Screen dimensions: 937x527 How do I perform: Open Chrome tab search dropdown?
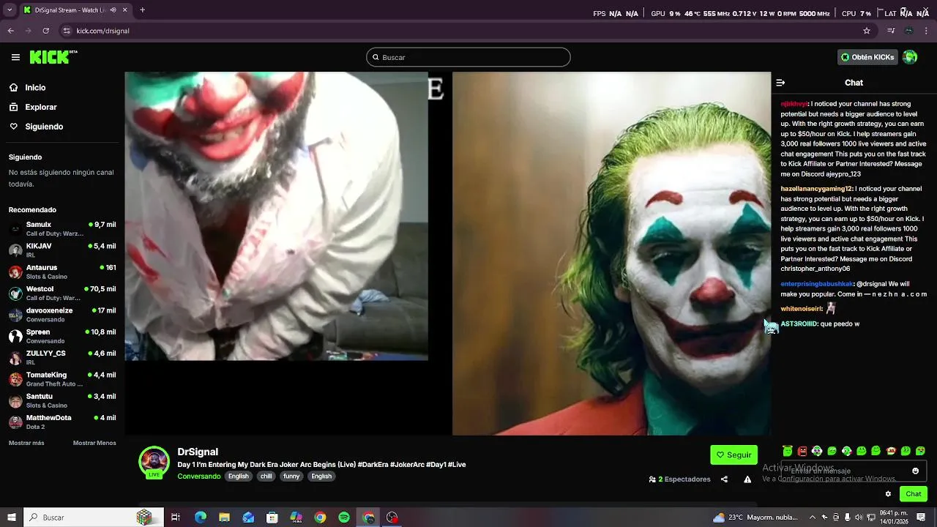(10, 10)
